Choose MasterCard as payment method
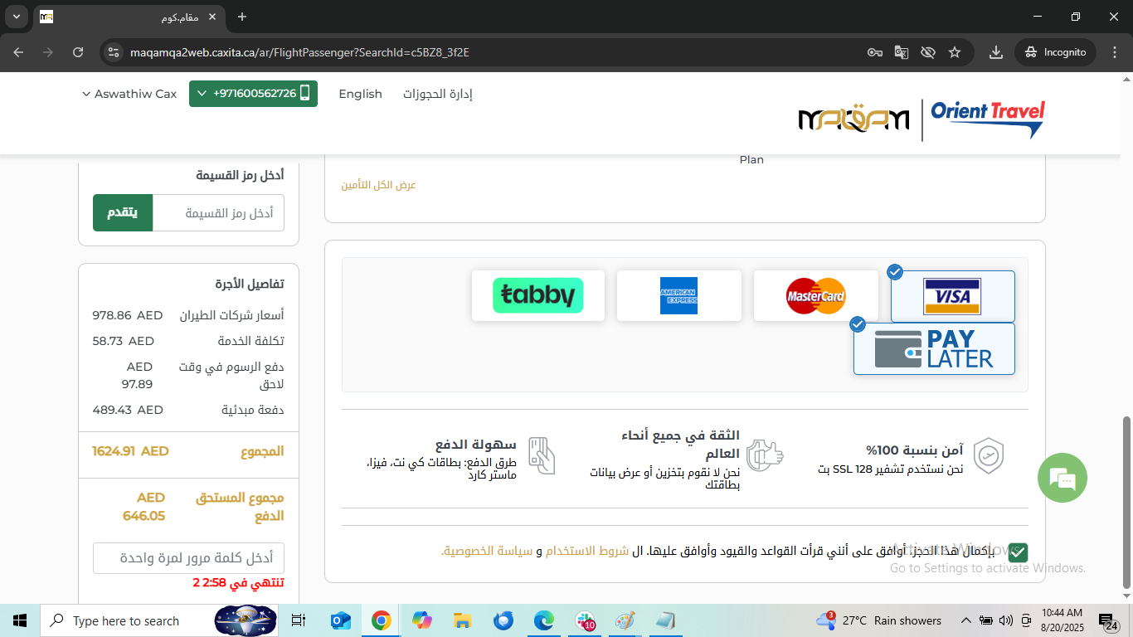Screen dimensions: 1133x637 coord(815,296)
